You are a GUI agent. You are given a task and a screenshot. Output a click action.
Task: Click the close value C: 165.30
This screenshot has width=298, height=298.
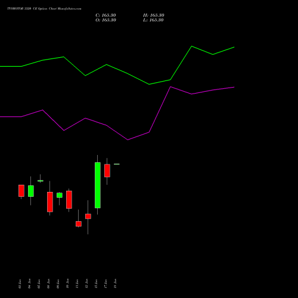(105, 15)
